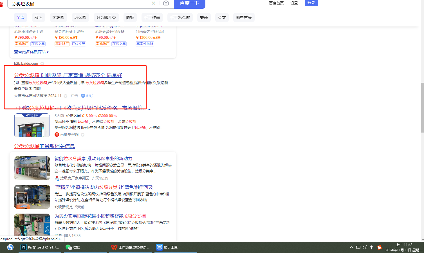
Task: Click the Sogou input method tray icon
Action: click(379, 247)
